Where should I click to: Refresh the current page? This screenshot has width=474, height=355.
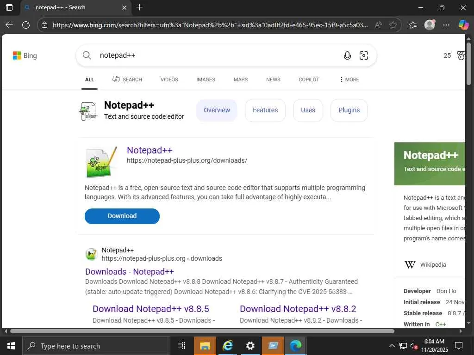26,25
